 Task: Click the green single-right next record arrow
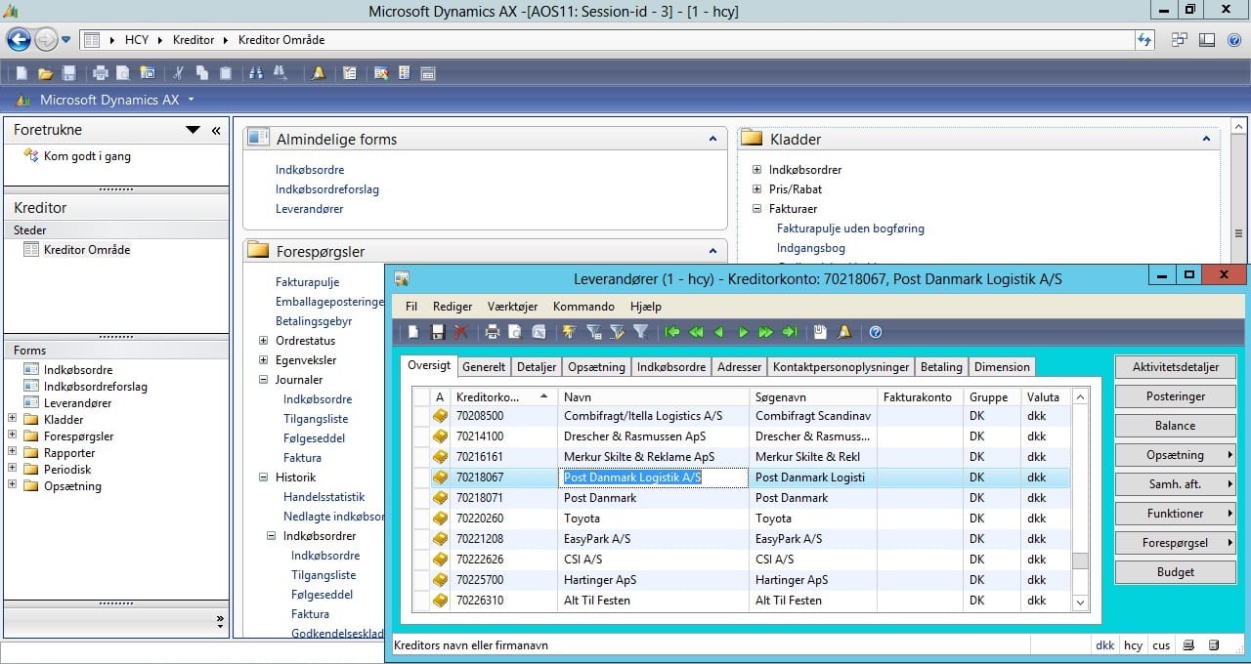(x=743, y=332)
